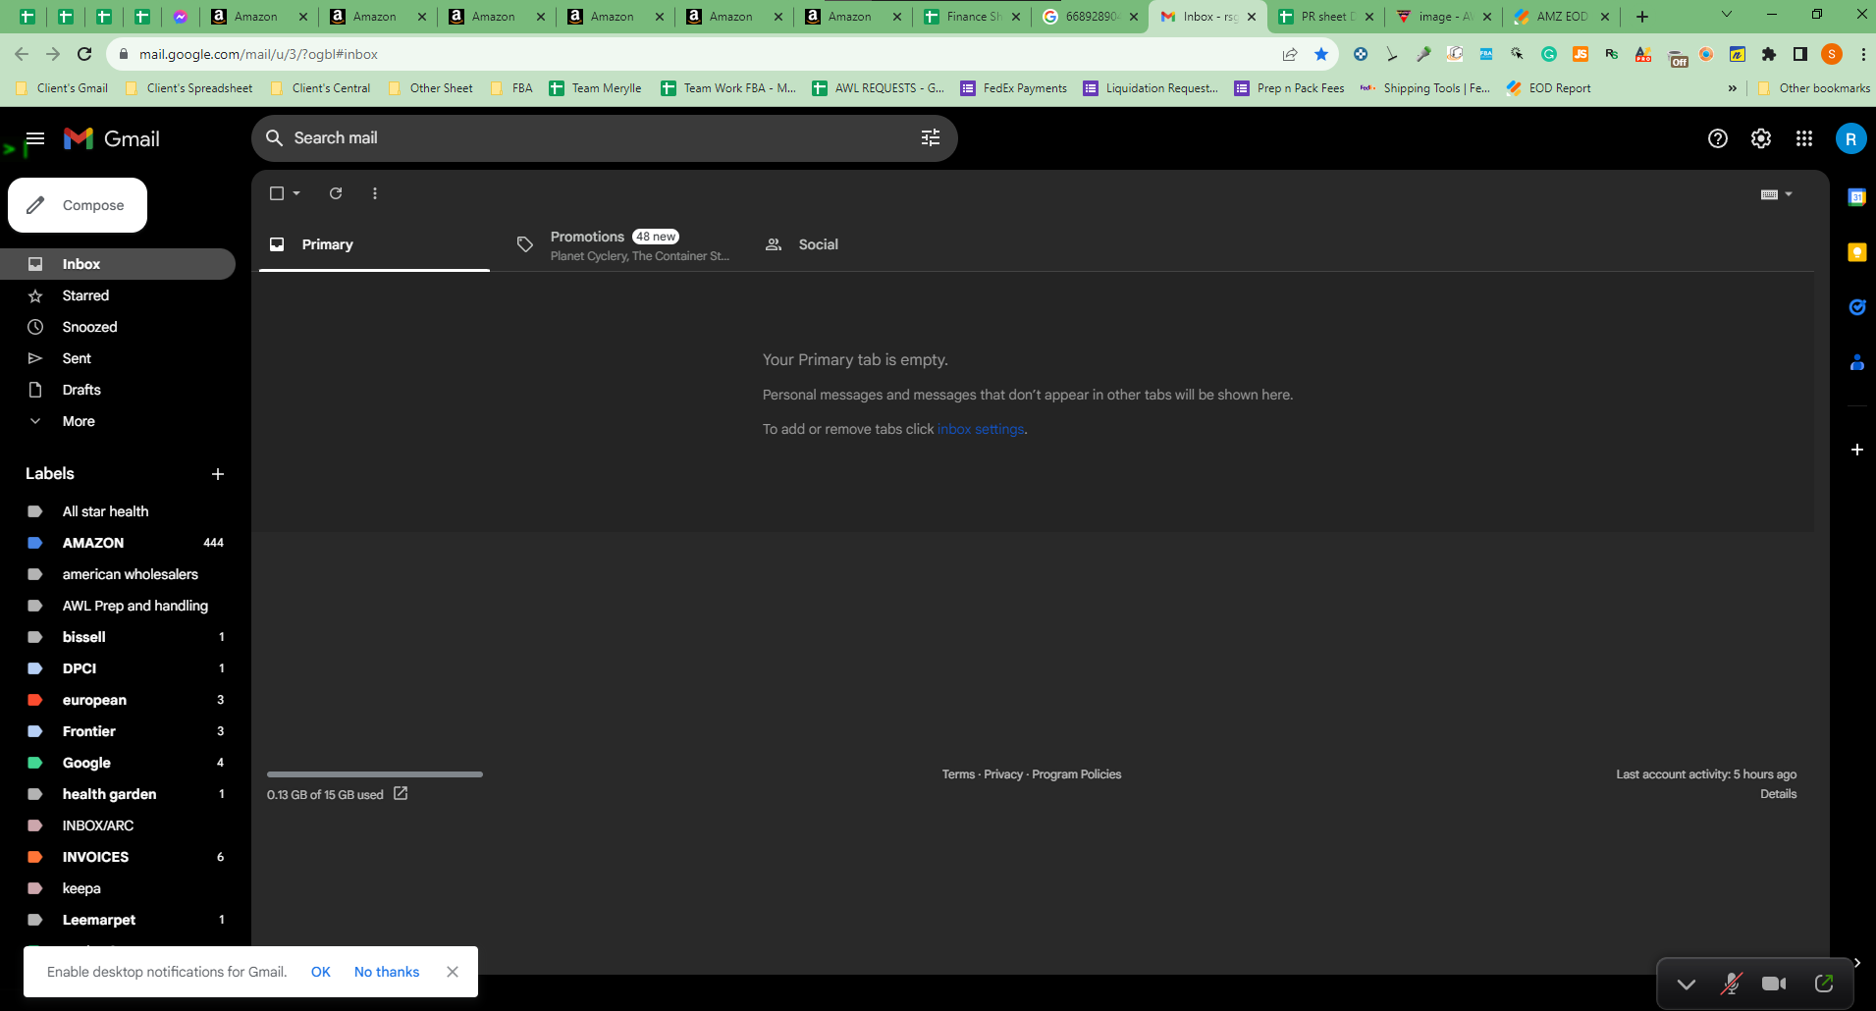1876x1011 pixels.
Task: Accept desktop notifications with OK
Action: click(x=320, y=972)
